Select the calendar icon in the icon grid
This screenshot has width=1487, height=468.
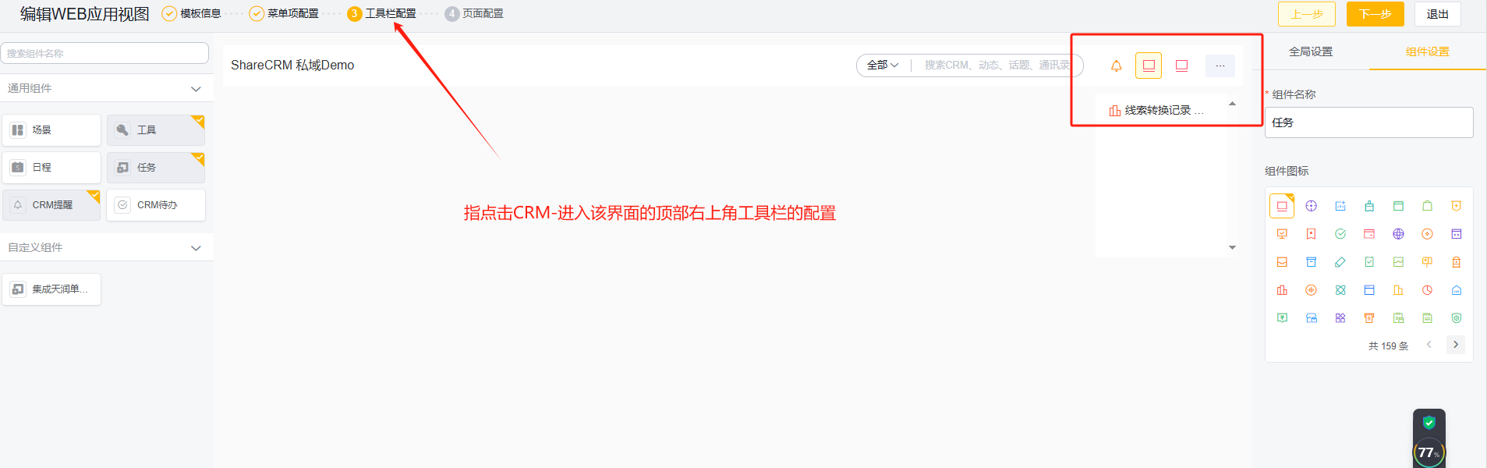(1398, 206)
